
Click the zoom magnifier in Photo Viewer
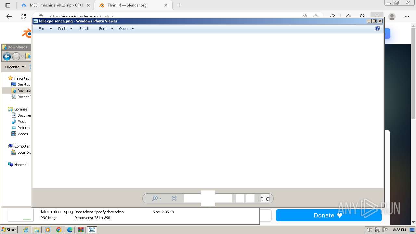155,198
